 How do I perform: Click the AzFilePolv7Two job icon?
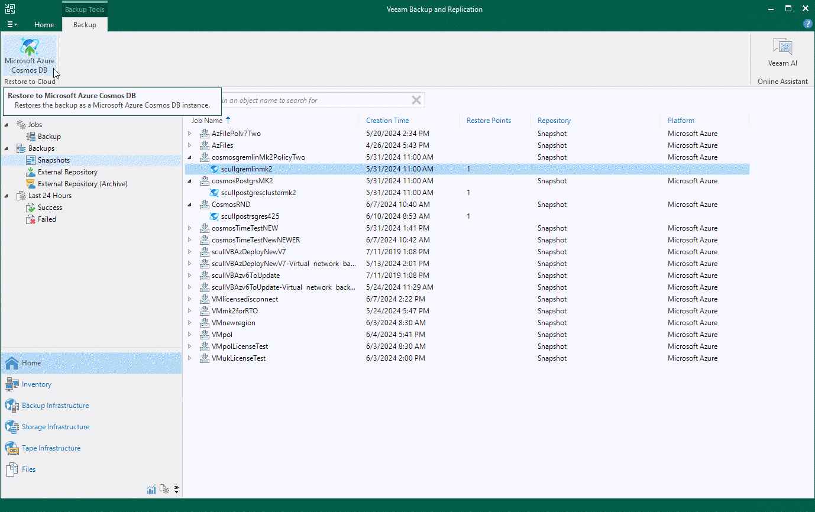205,134
